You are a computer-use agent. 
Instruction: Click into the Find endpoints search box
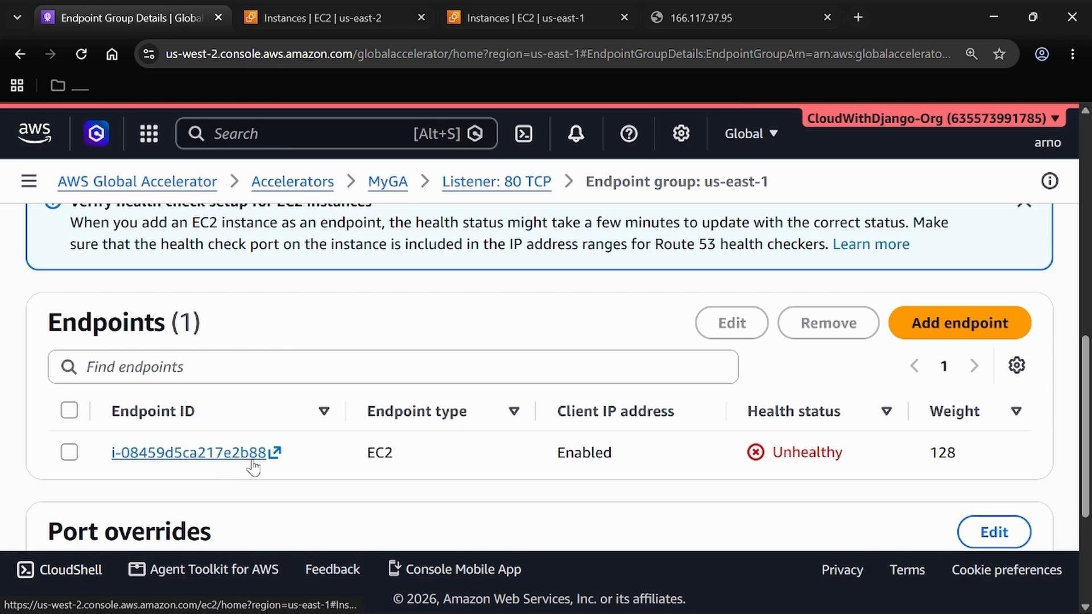pyautogui.click(x=393, y=367)
